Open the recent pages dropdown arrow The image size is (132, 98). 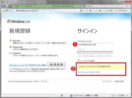[10, 6]
